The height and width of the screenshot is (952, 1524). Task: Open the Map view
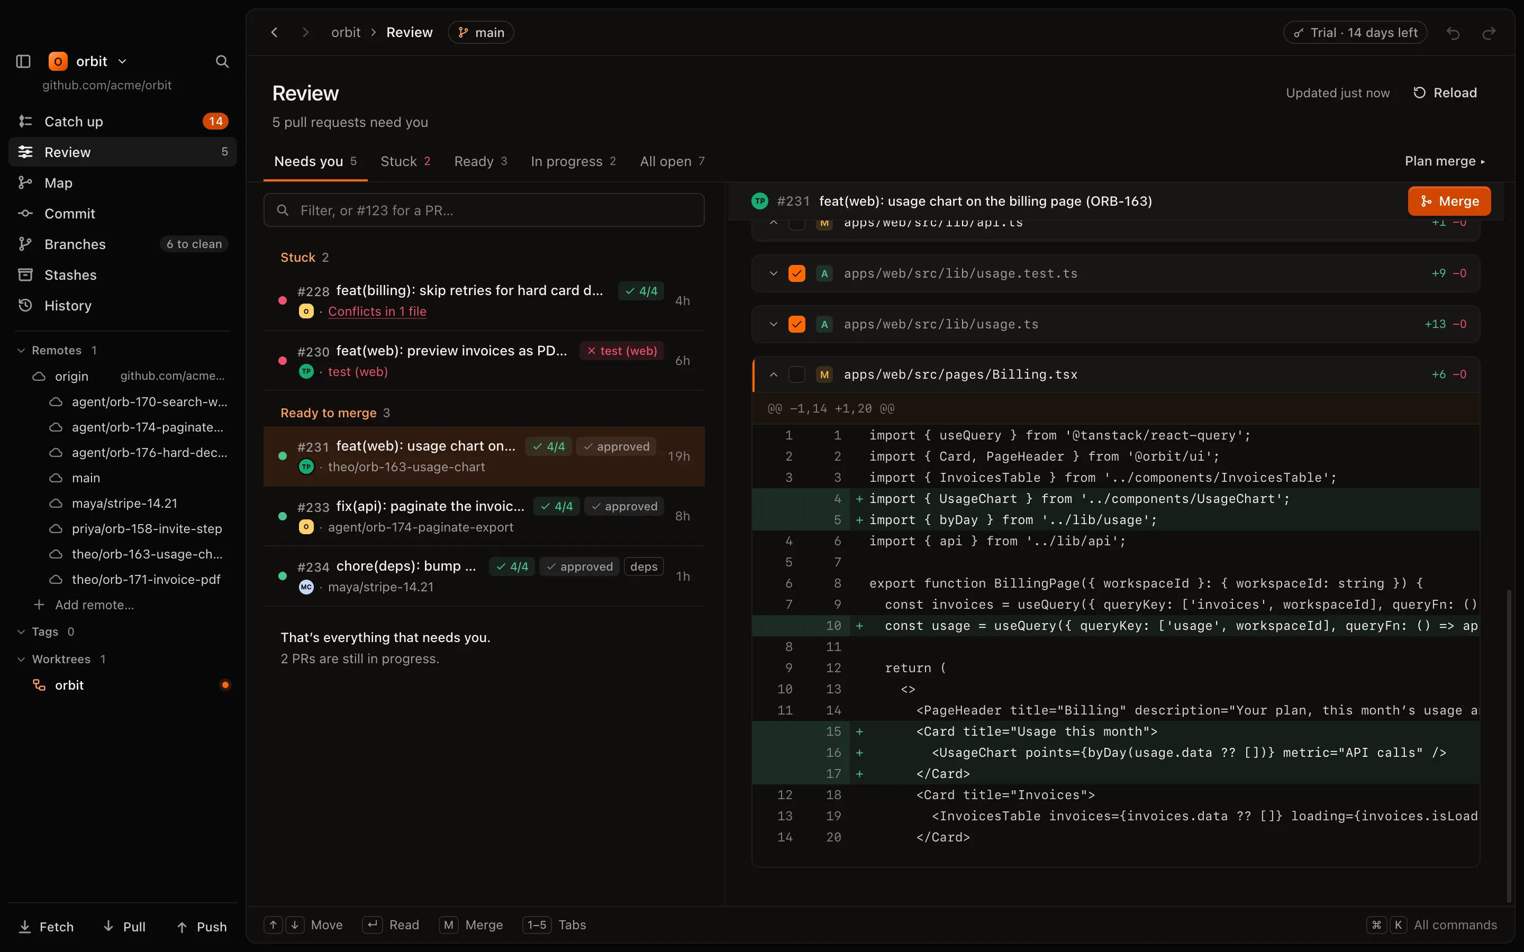tap(123, 182)
